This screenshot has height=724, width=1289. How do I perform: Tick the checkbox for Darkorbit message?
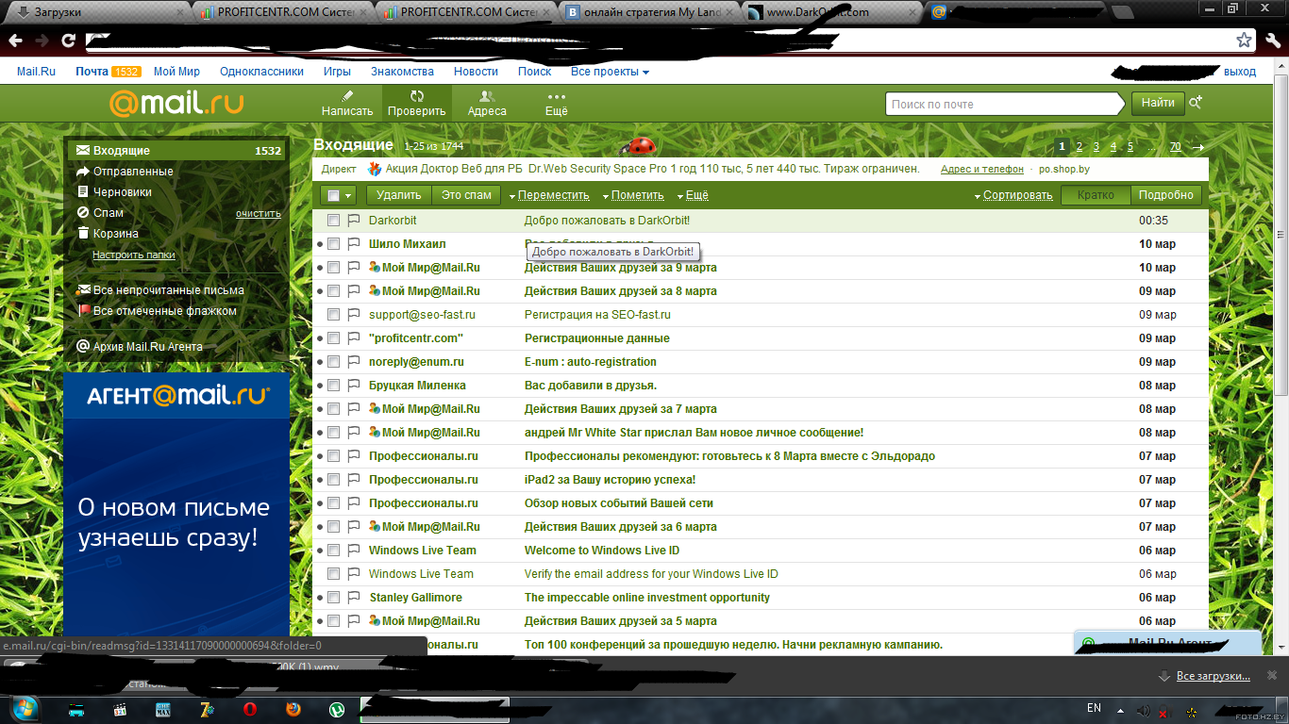coord(333,221)
